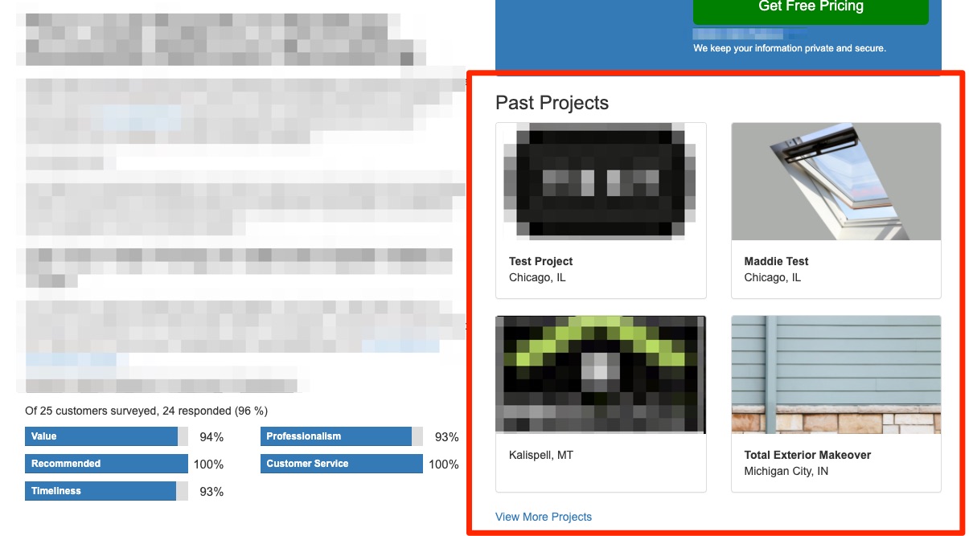Click the Recommended rating bar

coord(106,464)
